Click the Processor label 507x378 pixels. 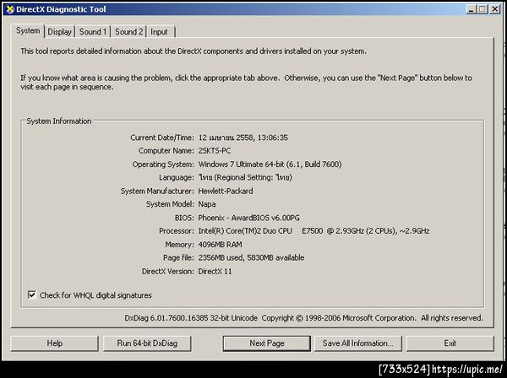[x=177, y=231]
